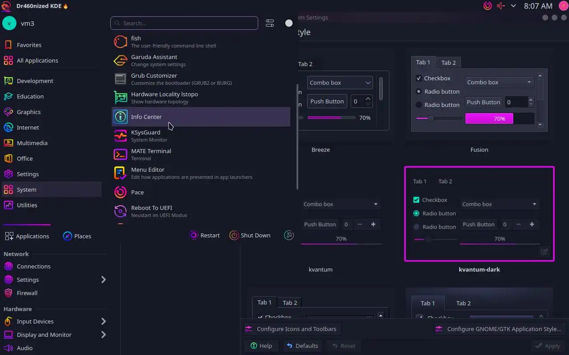Open the Development category
Viewport: 569px width, 355px height.
(52, 81)
